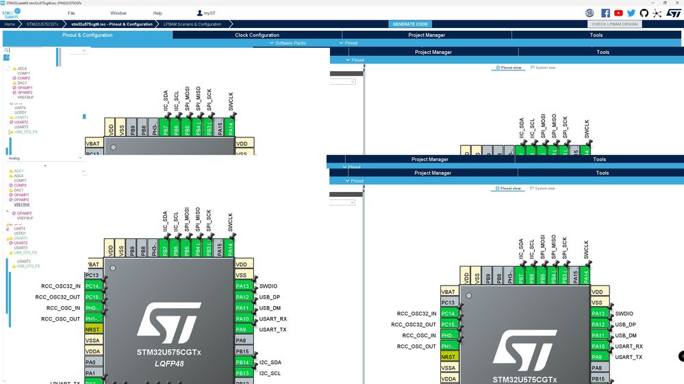Image resolution: width=684 pixels, height=384 pixels.
Task: Open the myST account menu
Action: (x=206, y=13)
